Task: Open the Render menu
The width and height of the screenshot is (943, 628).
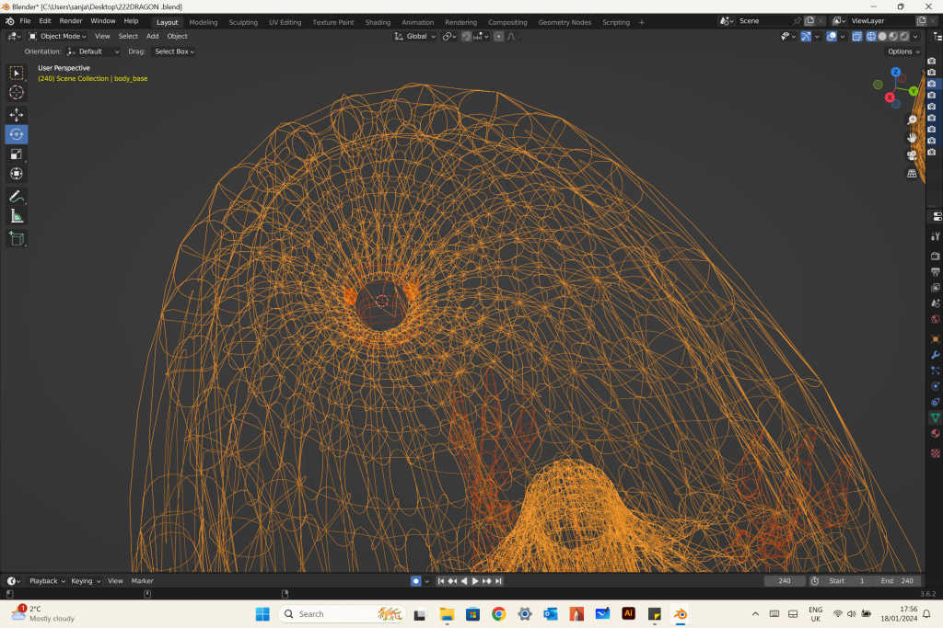Action: pos(70,21)
